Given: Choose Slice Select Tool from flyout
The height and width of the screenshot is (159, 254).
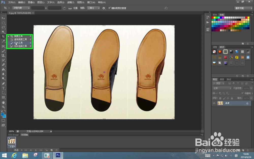Looking at the screenshot, I should pos(20,46).
